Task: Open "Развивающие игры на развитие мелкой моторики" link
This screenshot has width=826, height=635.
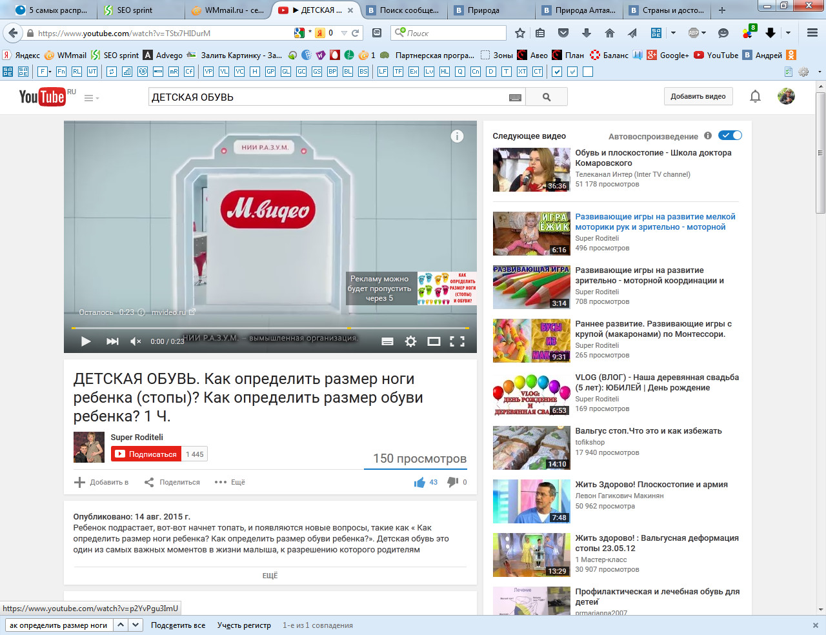Action: 655,222
